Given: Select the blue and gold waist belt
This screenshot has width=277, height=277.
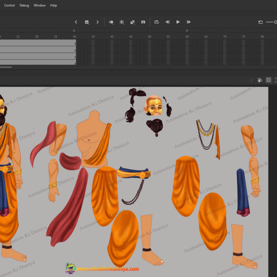Looking at the screenshot, I should point(133,173).
